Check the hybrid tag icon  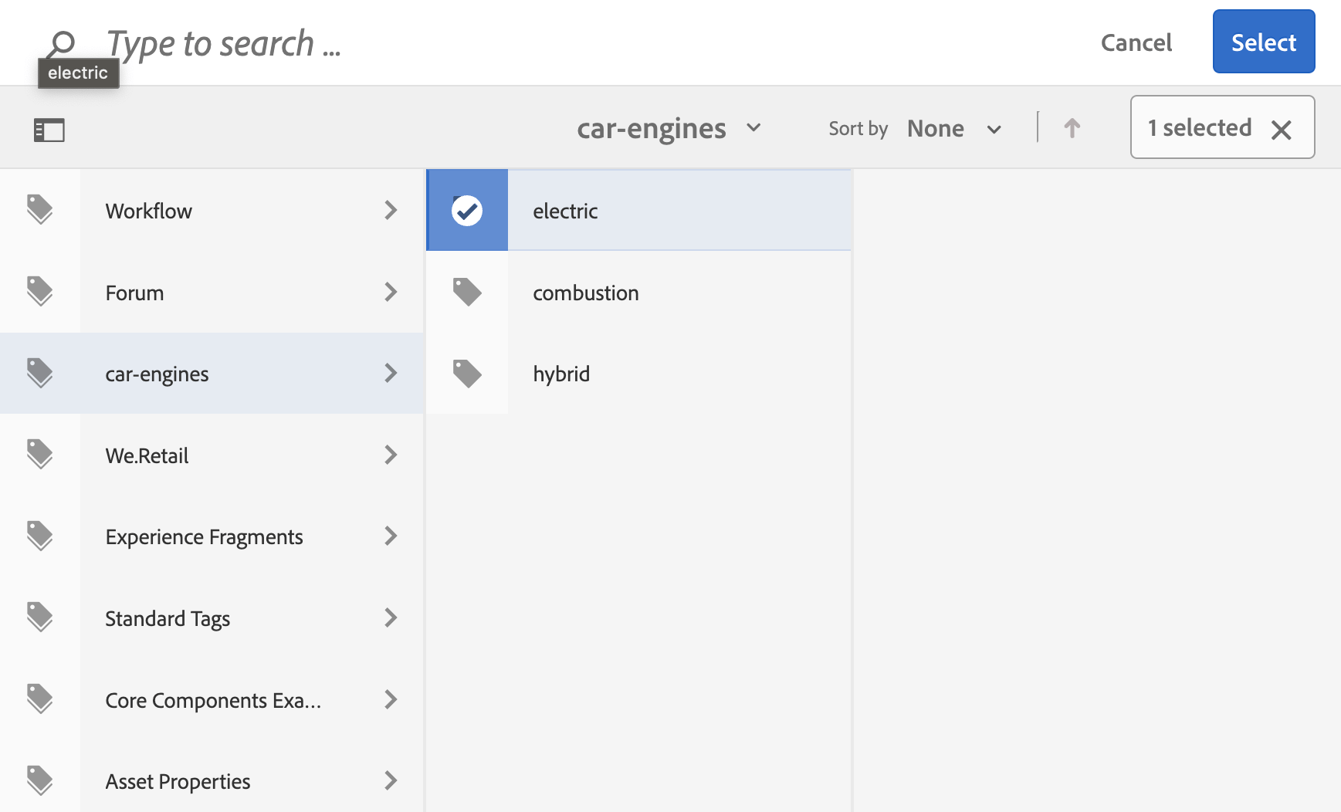(467, 374)
